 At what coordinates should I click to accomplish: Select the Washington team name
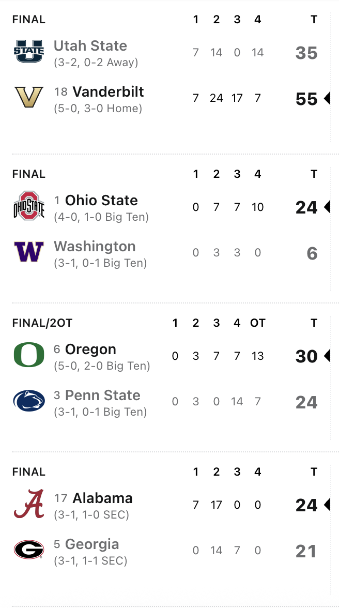point(95,247)
